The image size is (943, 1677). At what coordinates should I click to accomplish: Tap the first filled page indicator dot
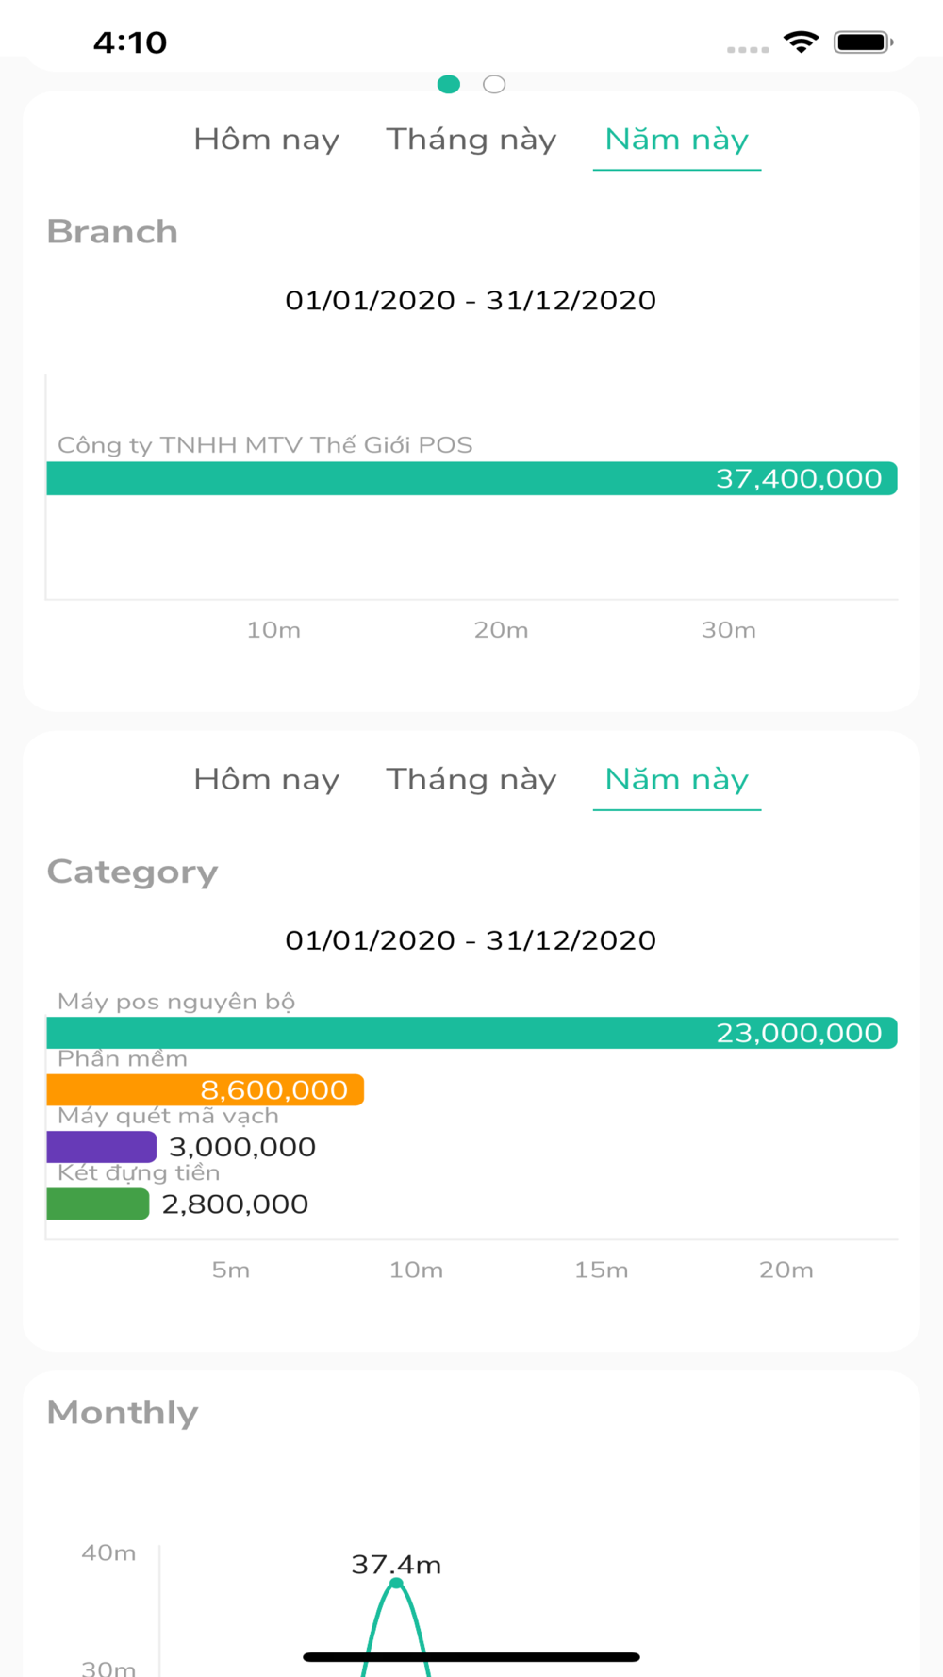[449, 85]
